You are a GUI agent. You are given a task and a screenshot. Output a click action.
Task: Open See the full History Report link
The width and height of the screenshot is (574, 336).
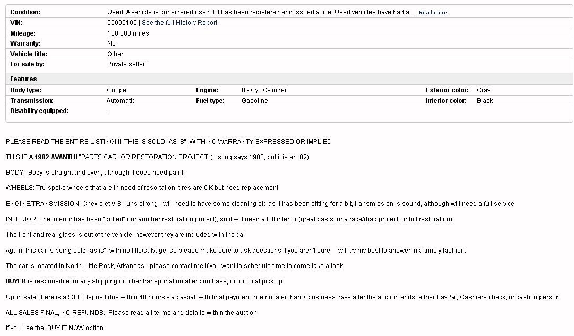[179, 23]
